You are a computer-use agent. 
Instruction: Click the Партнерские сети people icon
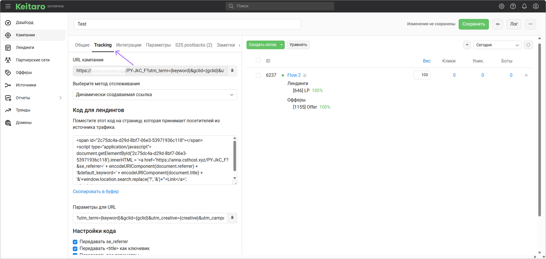pyautogui.click(x=8, y=60)
